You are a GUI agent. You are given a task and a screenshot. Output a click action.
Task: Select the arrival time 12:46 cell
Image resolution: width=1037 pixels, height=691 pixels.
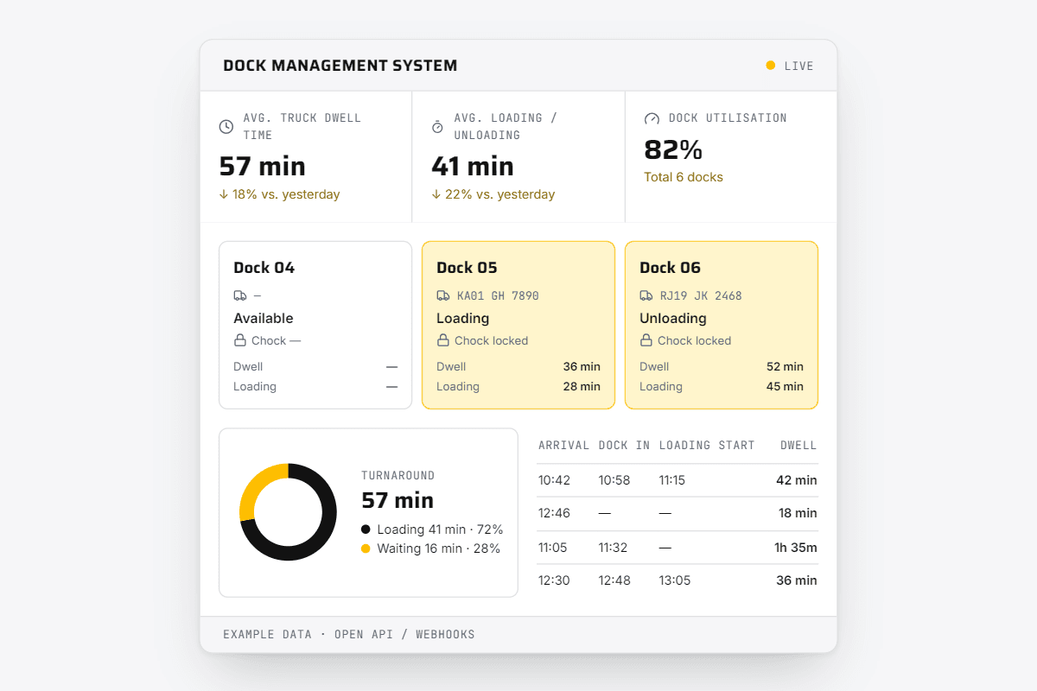[554, 513]
